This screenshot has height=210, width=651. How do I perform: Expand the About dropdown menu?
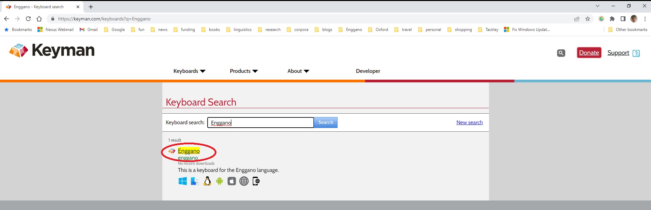(298, 71)
